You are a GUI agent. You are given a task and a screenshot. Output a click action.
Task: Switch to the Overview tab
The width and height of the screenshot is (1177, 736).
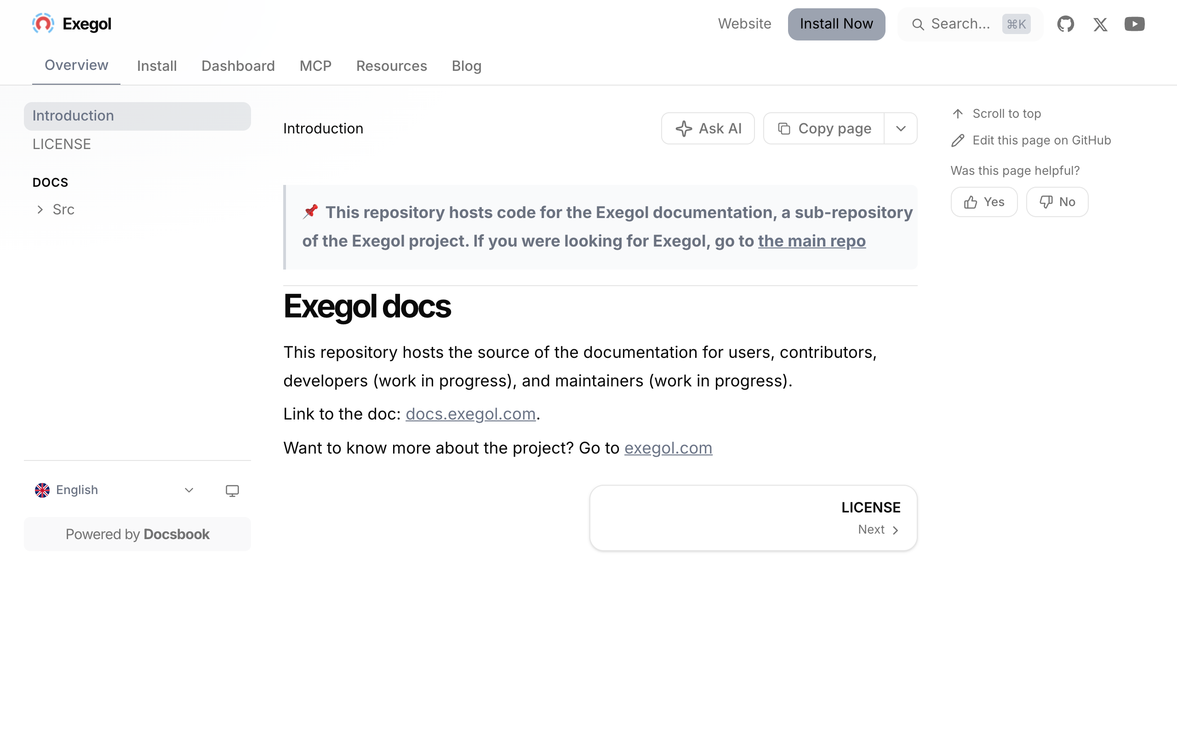(x=76, y=65)
